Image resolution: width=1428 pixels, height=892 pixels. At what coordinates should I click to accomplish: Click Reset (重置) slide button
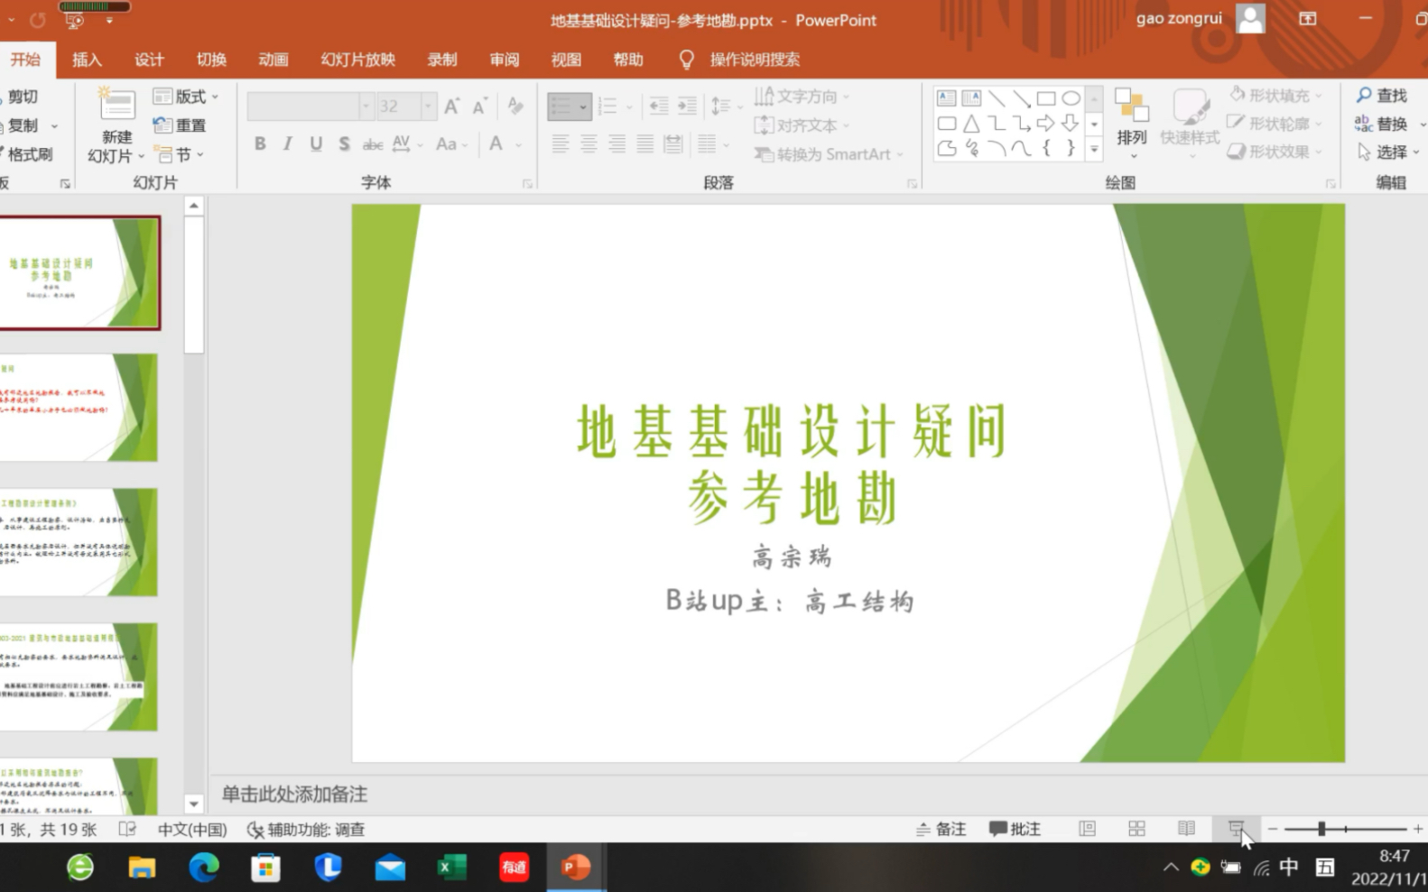(180, 125)
